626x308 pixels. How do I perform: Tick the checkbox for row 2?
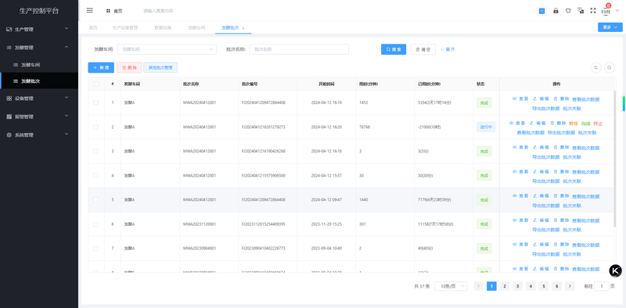95,127
